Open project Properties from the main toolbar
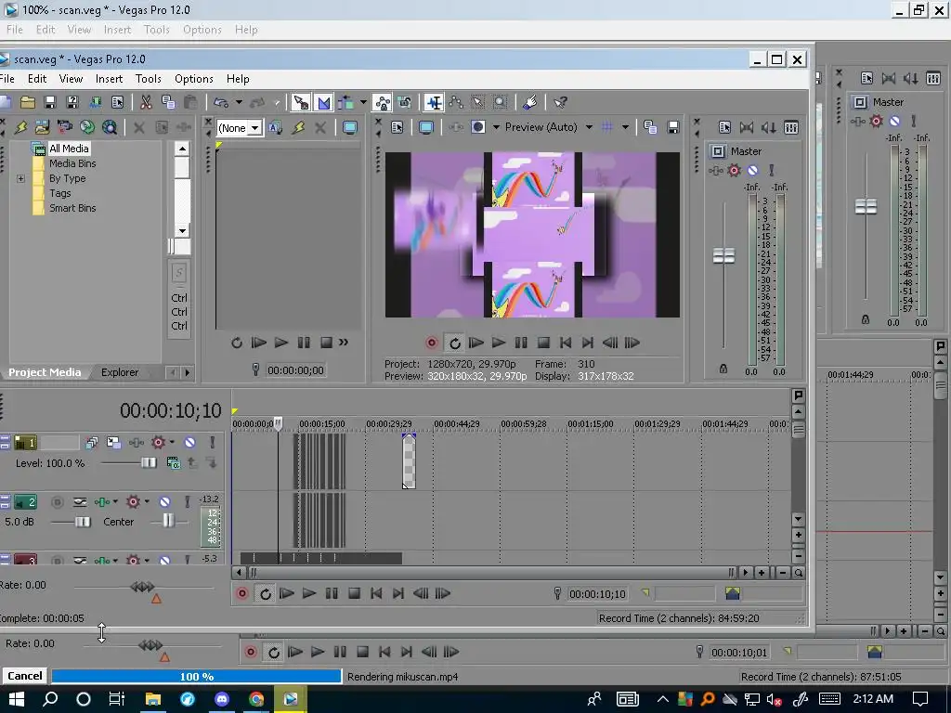 (x=118, y=102)
